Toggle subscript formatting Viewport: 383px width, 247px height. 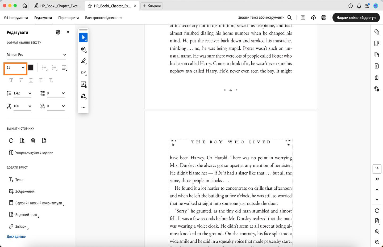[51, 80]
